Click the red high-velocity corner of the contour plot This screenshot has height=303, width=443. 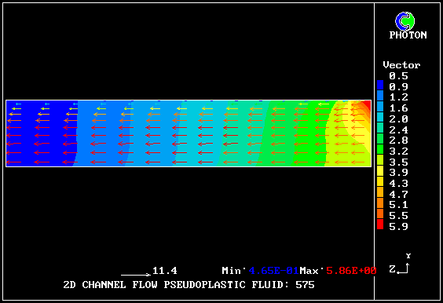pyautogui.click(x=368, y=105)
